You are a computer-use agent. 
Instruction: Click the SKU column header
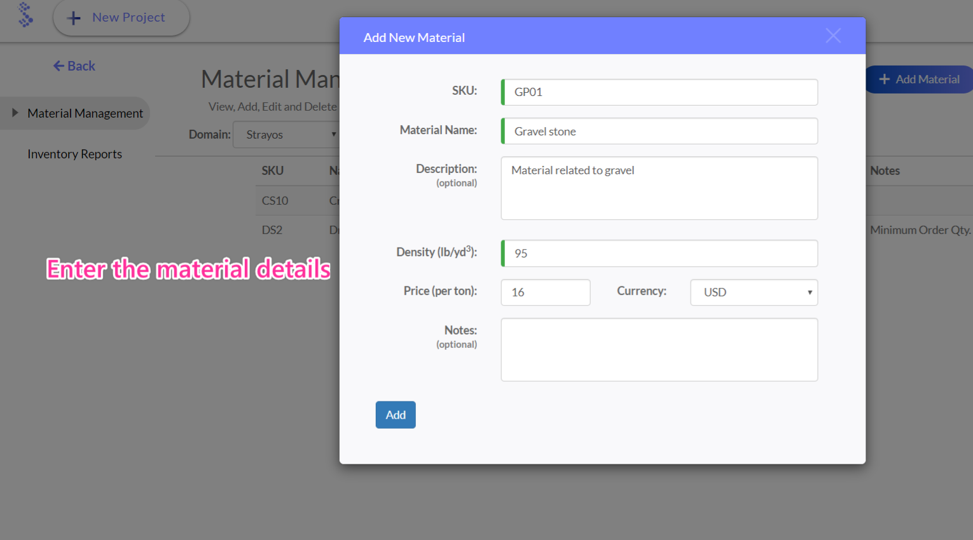(x=272, y=170)
